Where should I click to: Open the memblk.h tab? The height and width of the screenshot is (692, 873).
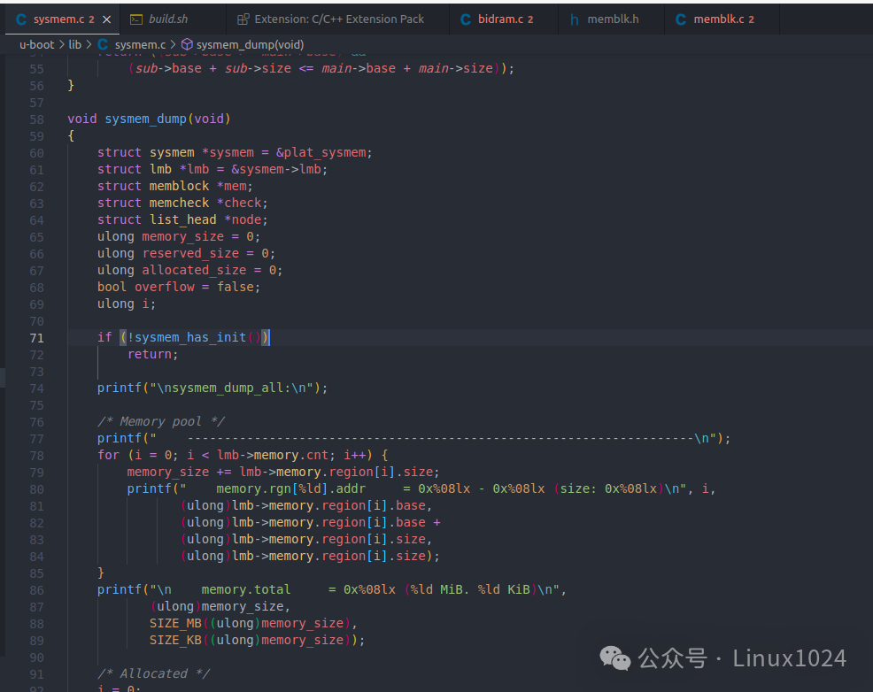click(613, 19)
